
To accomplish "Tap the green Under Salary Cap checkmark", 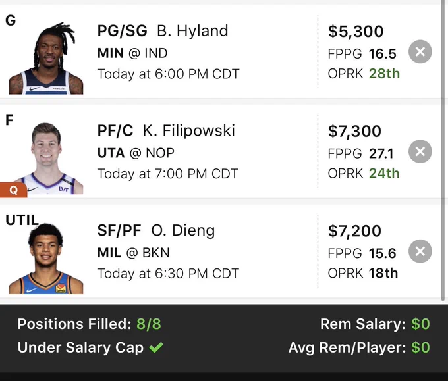I will 156,347.
